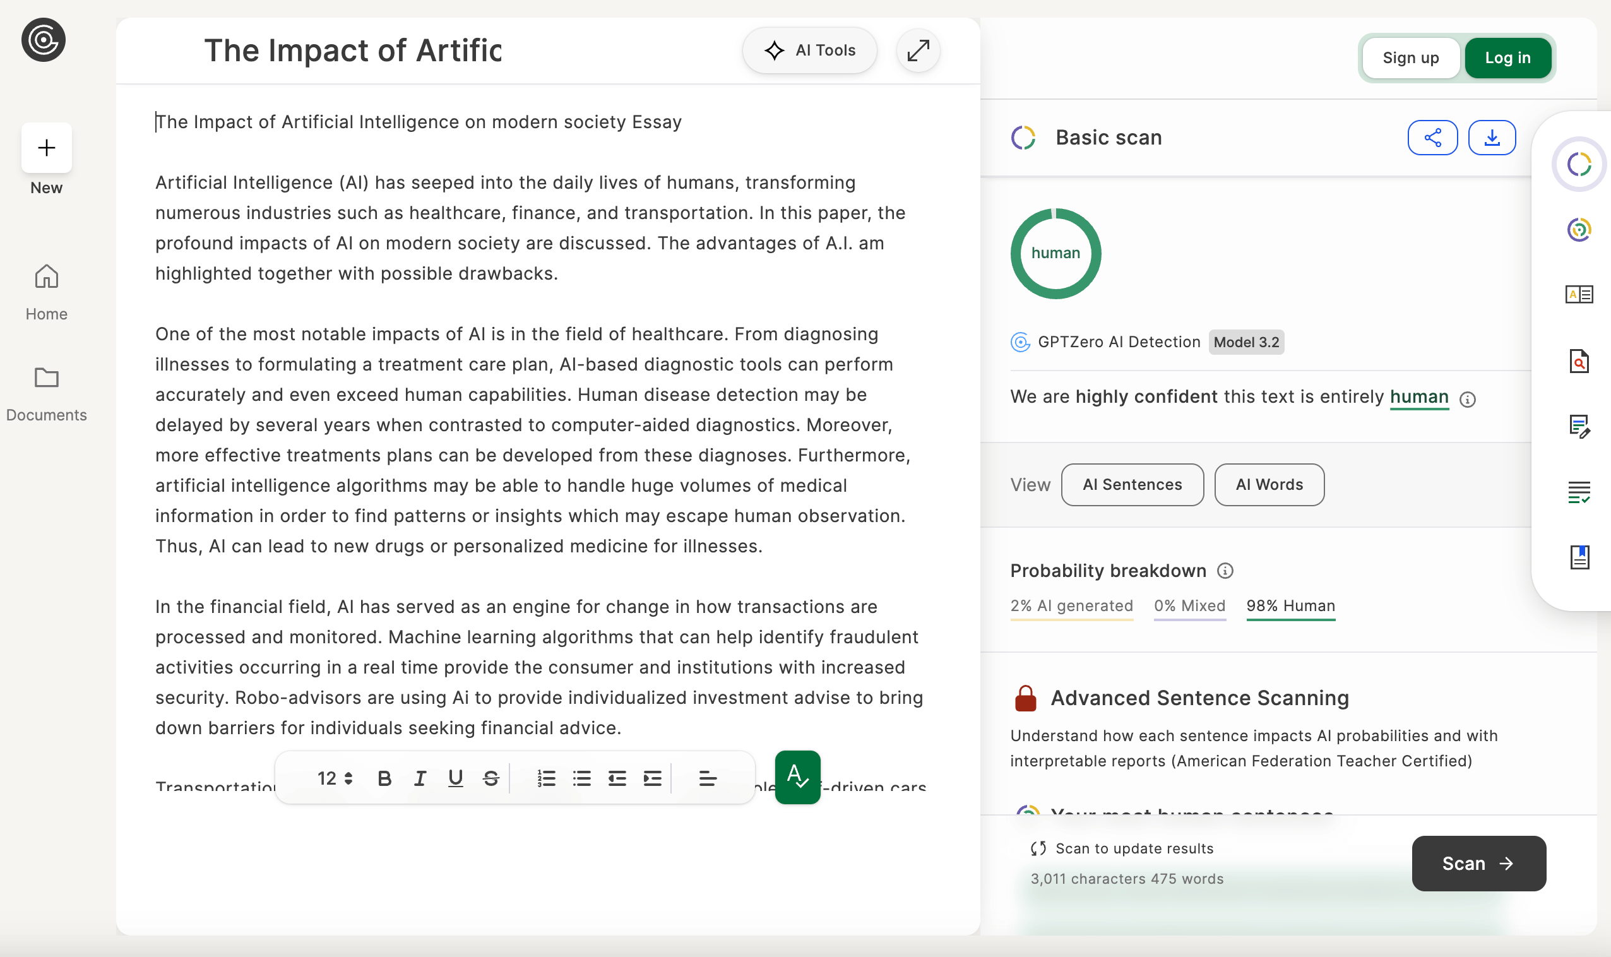Click the GPTZero logo icon
The height and width of the screenshot is (957, 1611).
[43, 40]
